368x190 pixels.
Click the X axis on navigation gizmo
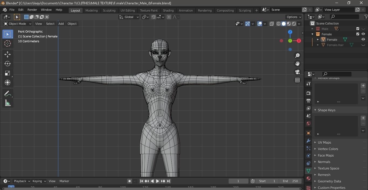(299, 41)
